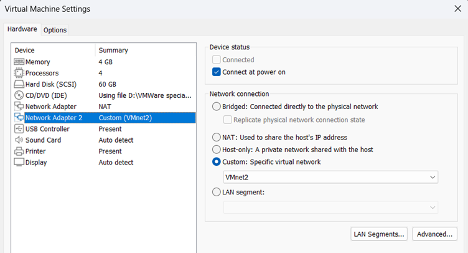
Task: Click the LAN Segments... button
Action: coord(379,234)
